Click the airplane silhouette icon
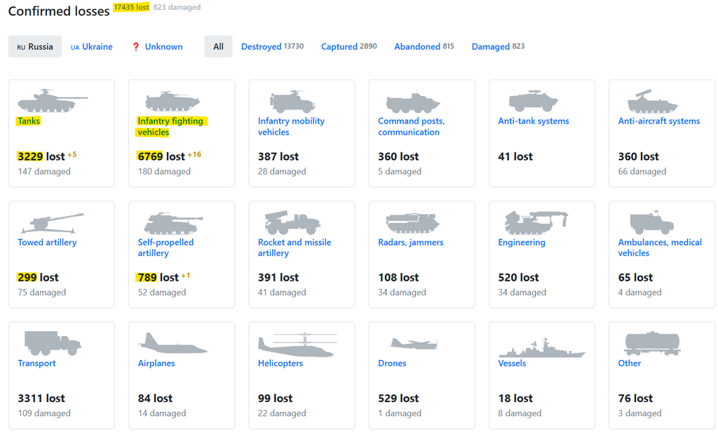Screen dimensions: 718x433 [172, 344]
